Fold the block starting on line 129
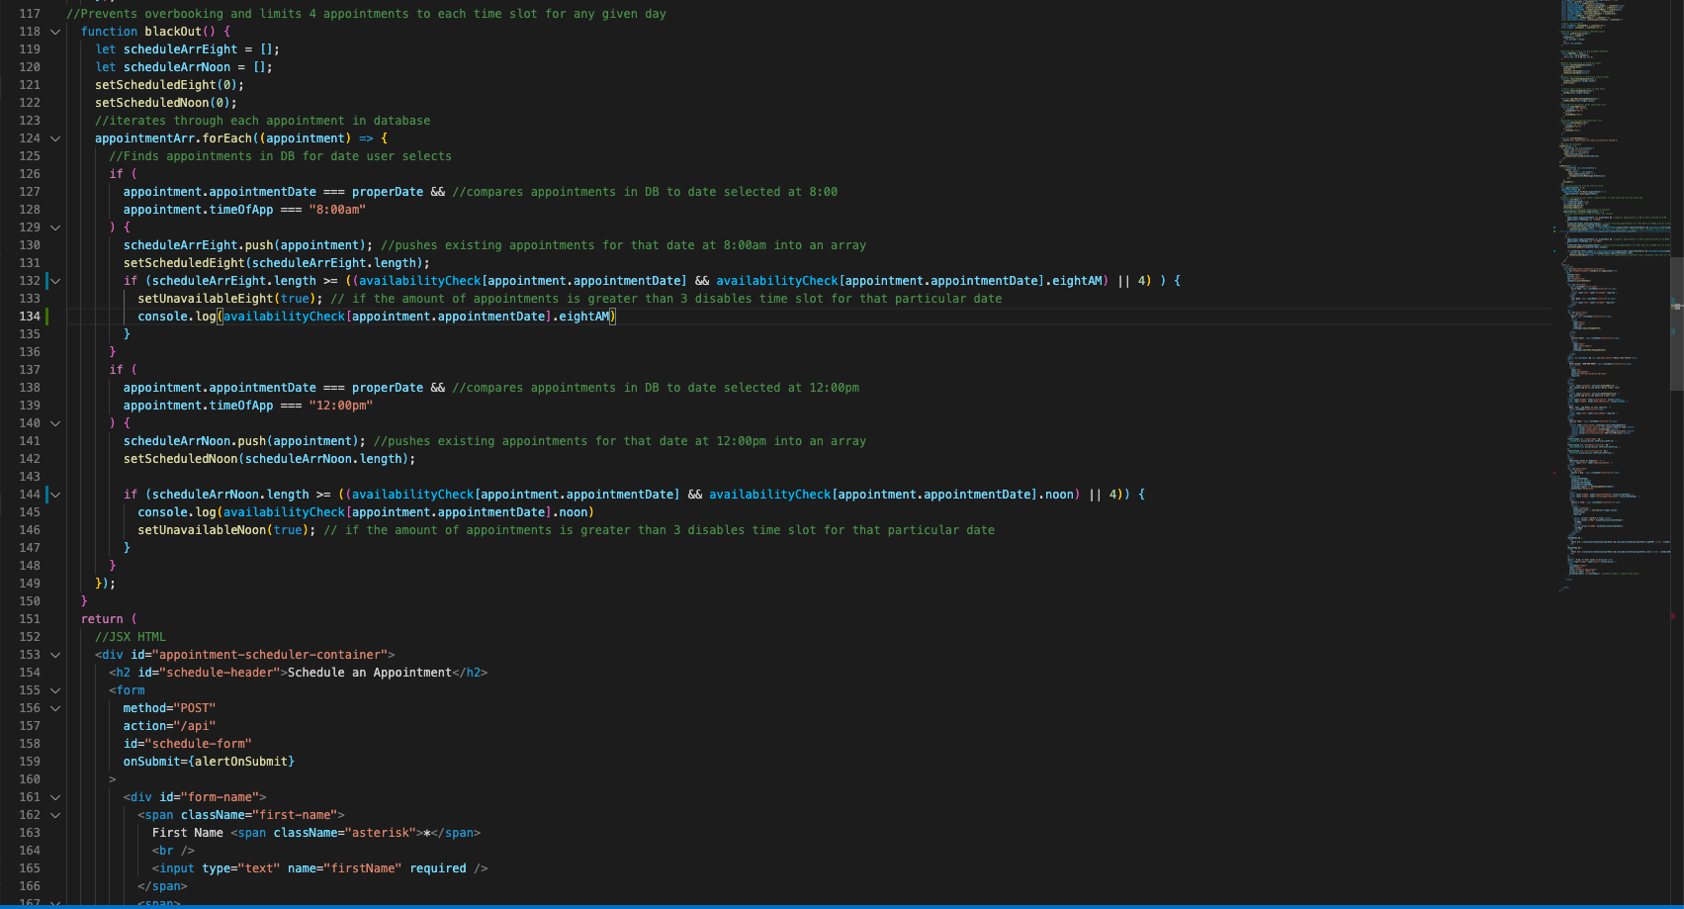This screenshot has height=909, width=1684. (x=55, y=227)
